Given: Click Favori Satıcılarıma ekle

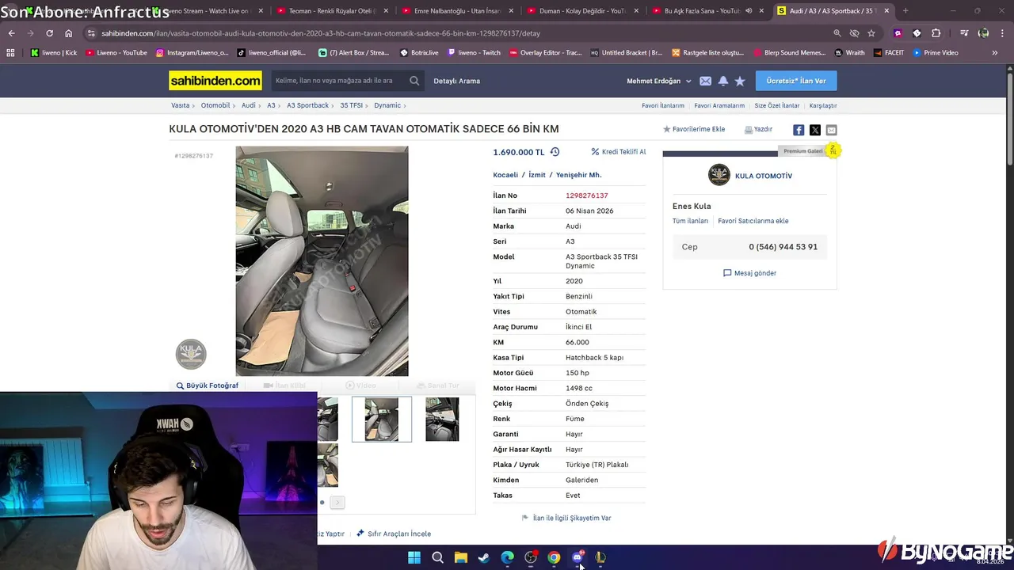Looking at the screenshot, I should 753,221.
